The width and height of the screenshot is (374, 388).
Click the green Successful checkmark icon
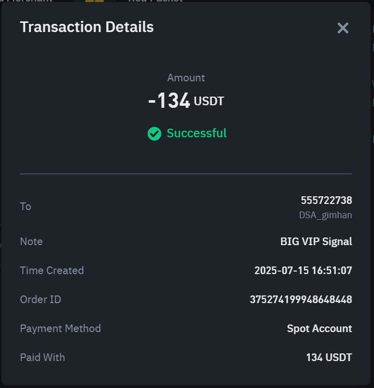[x=154, y=134]
